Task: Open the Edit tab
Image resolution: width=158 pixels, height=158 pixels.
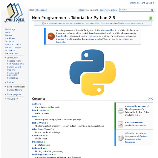Action: point(101,10)
